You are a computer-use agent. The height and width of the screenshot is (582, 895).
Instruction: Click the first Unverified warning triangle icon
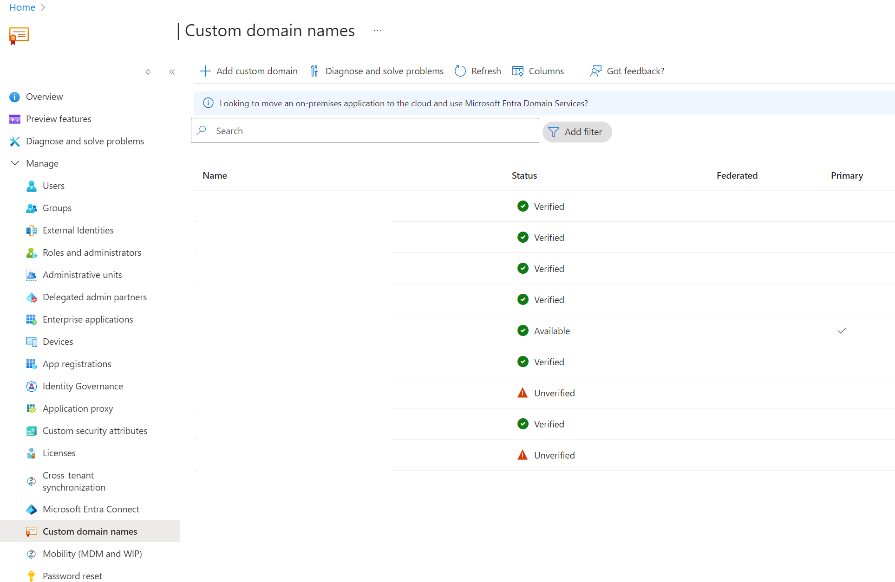point(523,393)
